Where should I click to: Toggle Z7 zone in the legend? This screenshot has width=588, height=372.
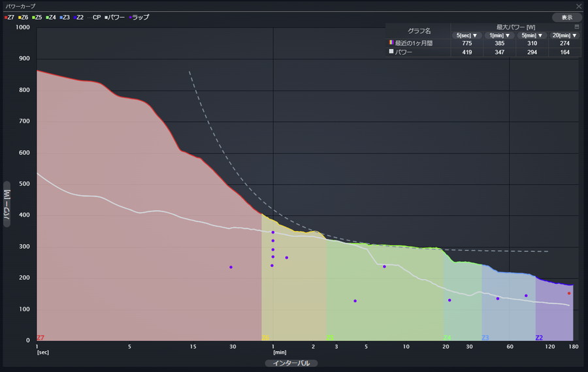coord(9,18)
